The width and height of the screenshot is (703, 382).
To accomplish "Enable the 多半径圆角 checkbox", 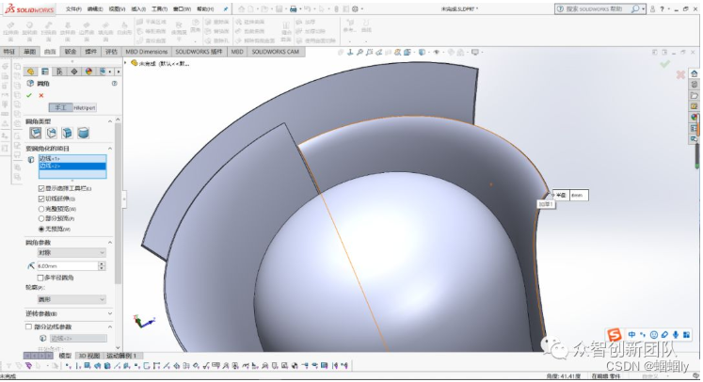I will pyautogui.click(x=40, y=278).
